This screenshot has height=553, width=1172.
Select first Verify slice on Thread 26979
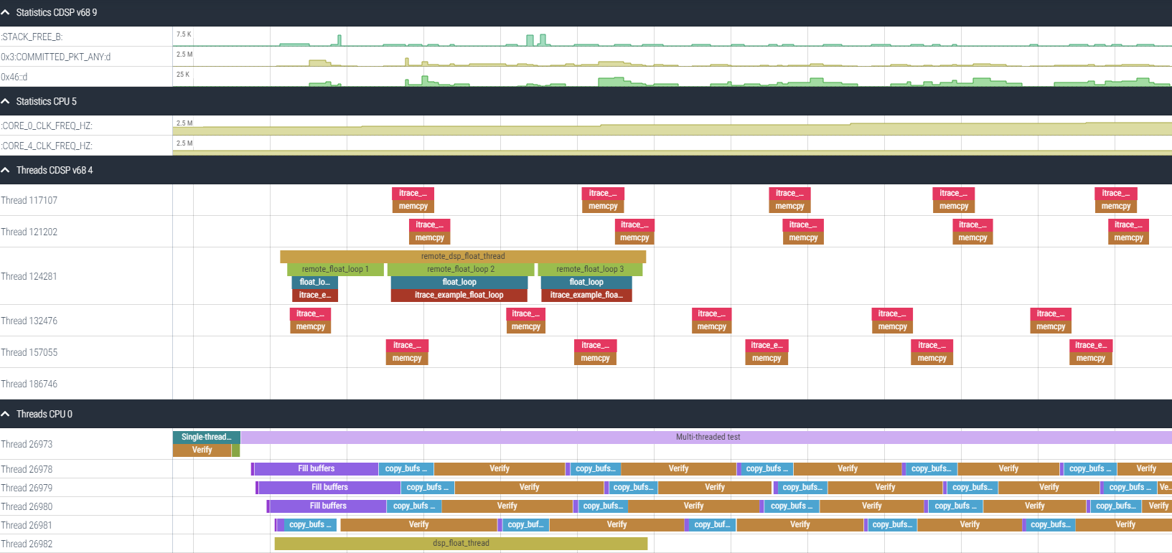click(x=529, y=487)
